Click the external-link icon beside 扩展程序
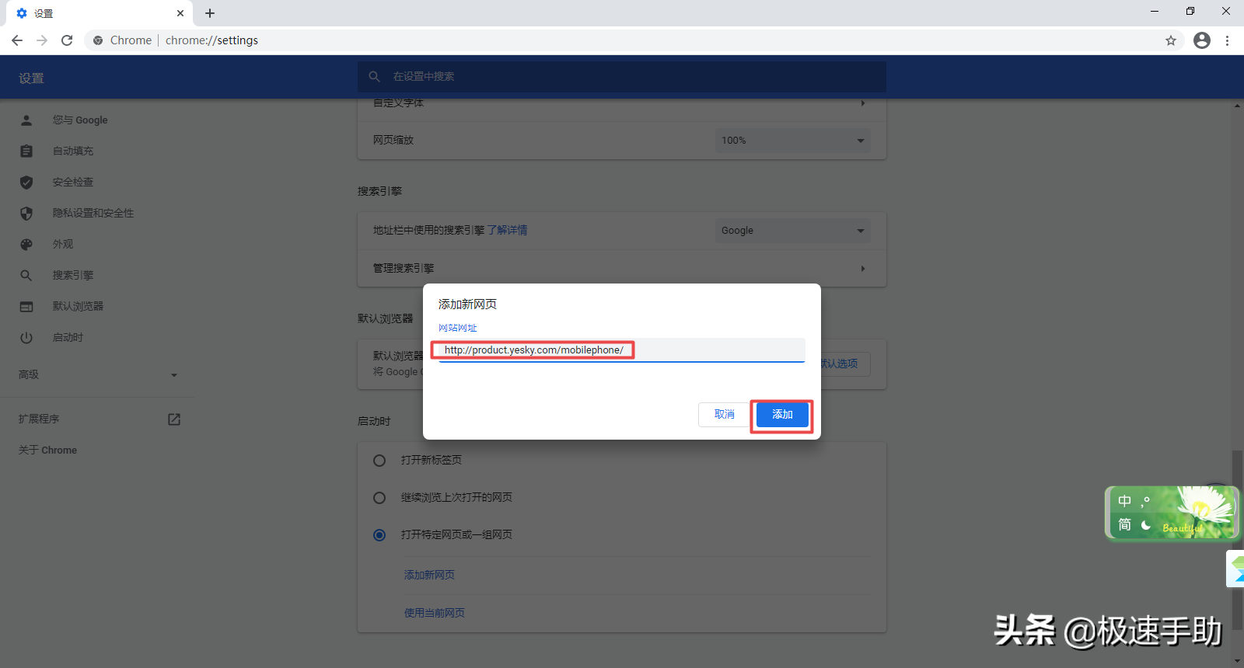 click(174, 419)
